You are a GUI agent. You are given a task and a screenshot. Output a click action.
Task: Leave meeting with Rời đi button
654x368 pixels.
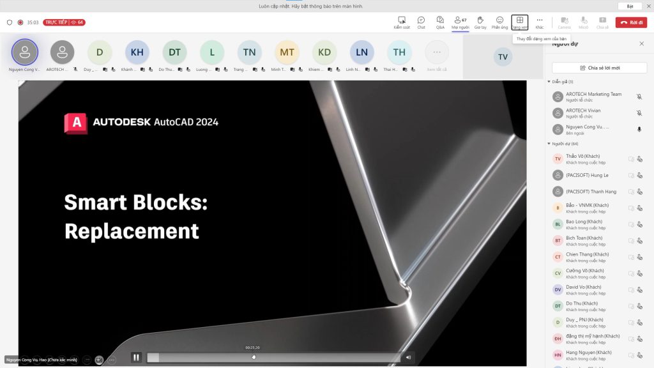point(631,22)
